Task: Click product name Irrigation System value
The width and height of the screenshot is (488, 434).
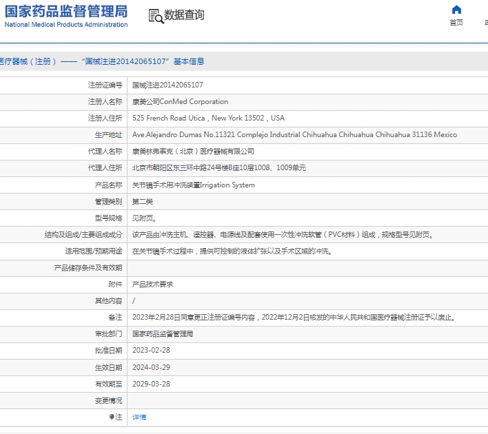Action: coord(193,185)
